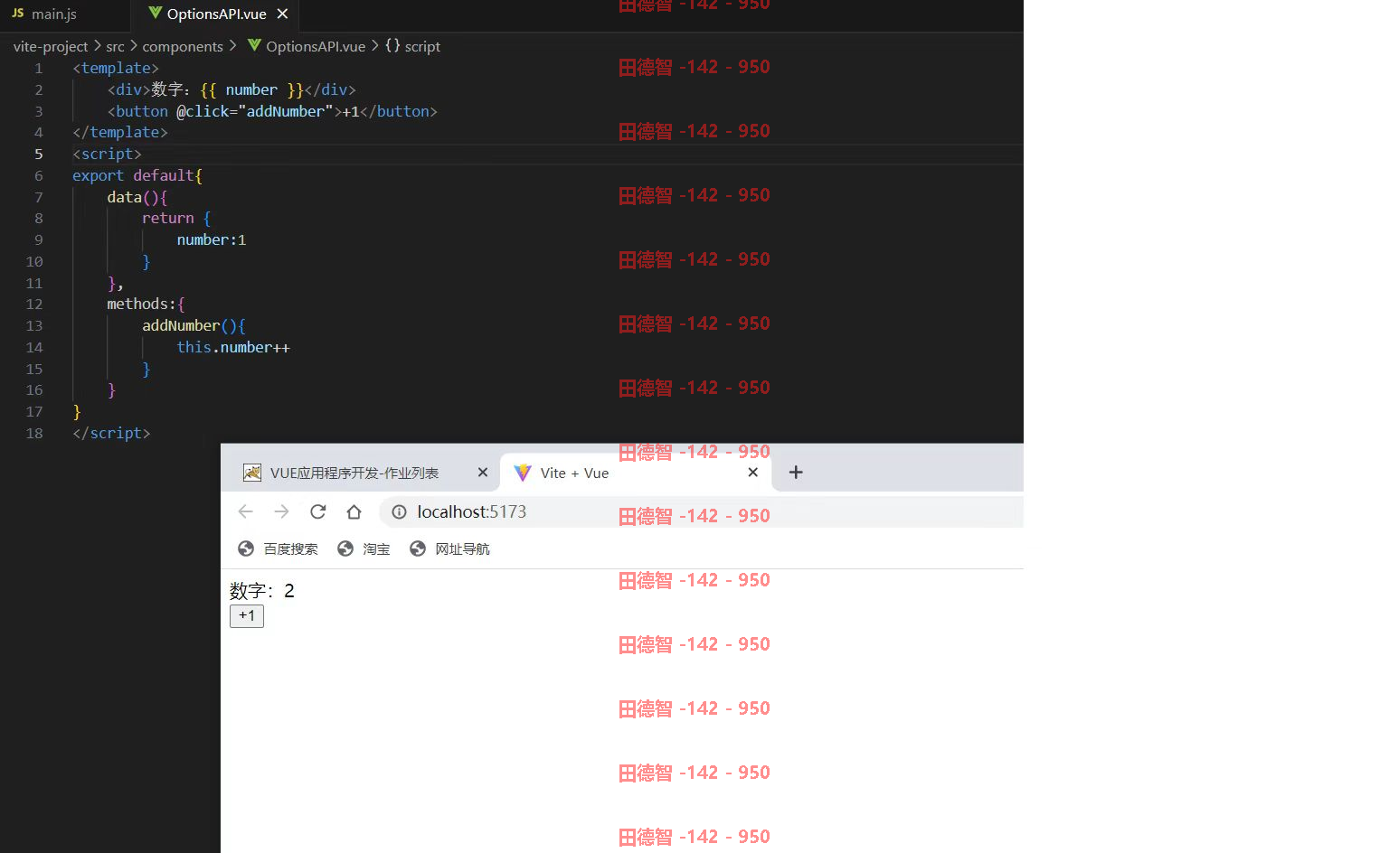This screenshot has width=1389, height=853.
Task: Click this.number++ on line 14
Action: coord(233,348)
